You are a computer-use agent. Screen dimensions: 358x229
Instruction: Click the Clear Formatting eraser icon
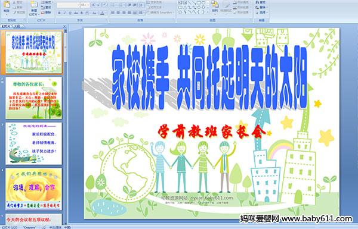104,5
